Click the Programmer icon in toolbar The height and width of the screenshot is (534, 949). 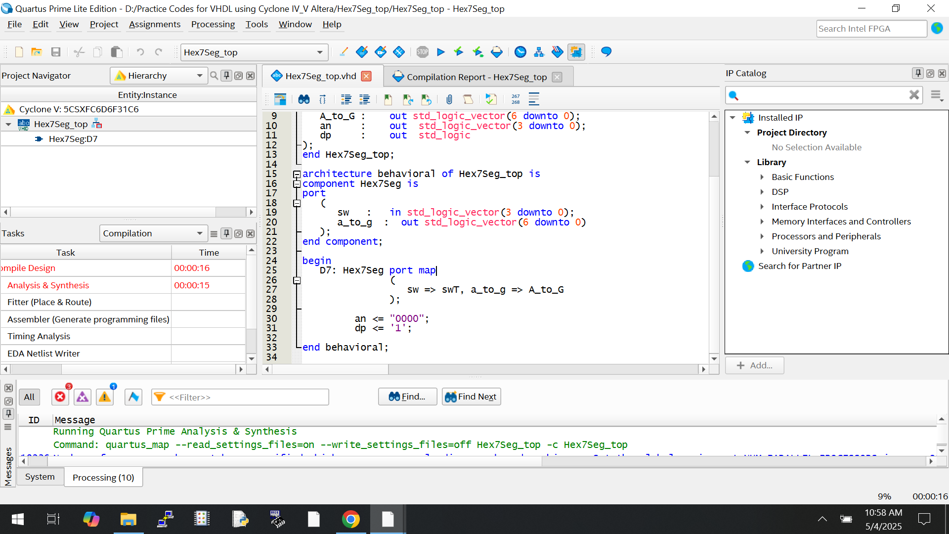point(558,52)
